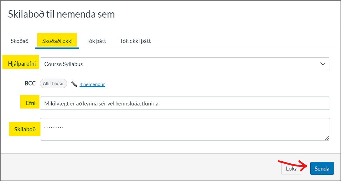
Task: Select the "Skoðaði ekki" tab
Action: point(57,40)
